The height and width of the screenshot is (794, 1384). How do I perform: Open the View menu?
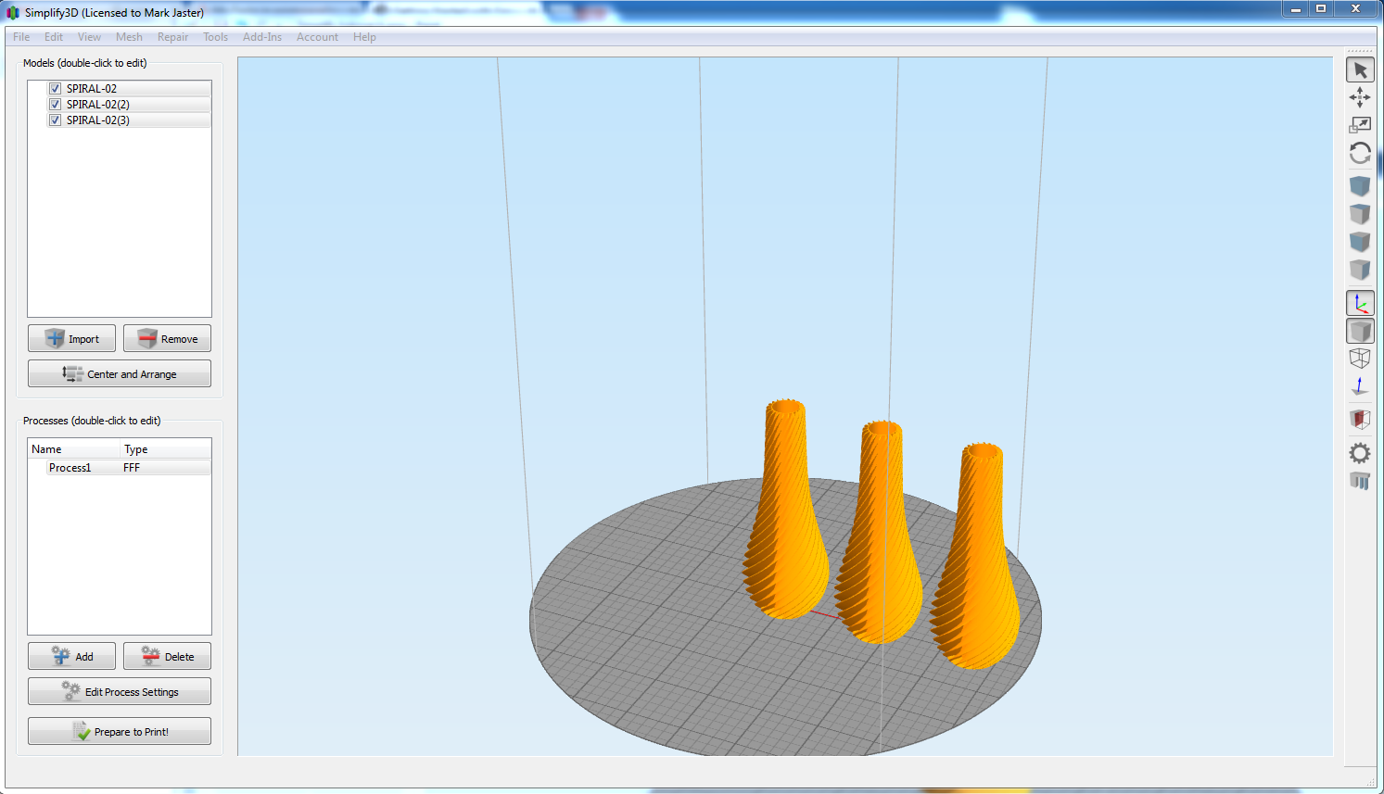[x=89, y=37]
